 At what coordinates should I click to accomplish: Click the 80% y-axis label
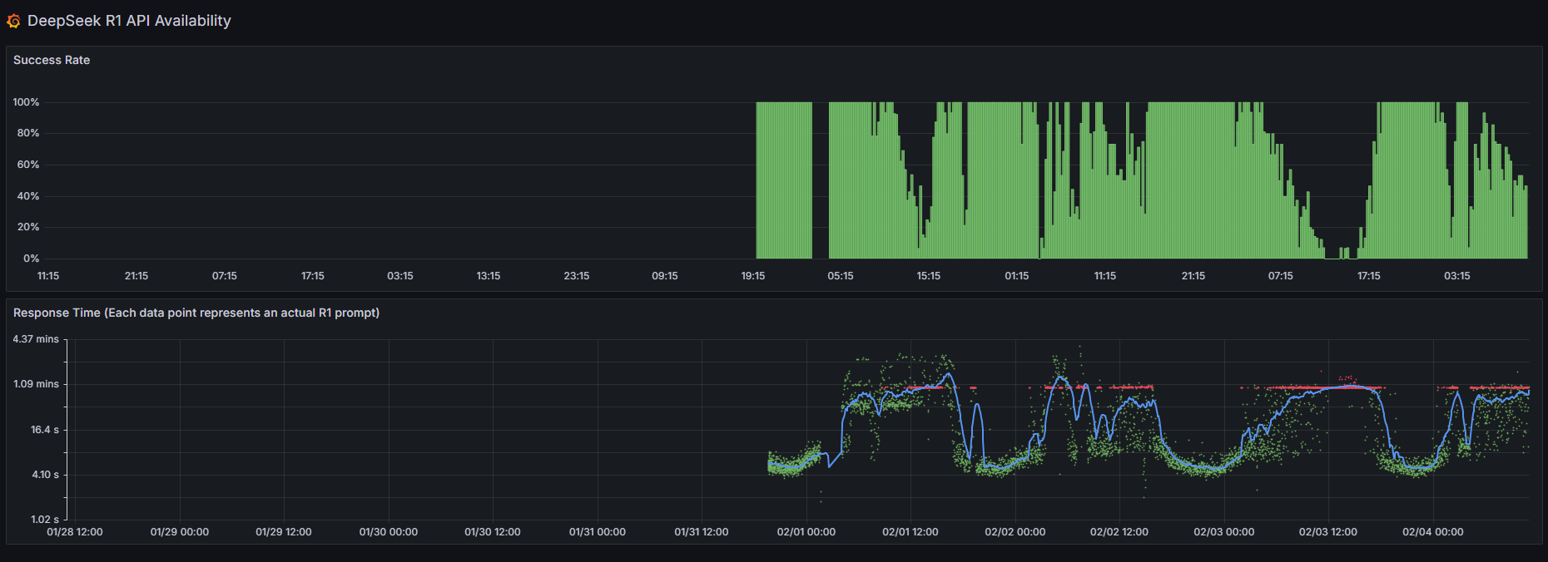(28, 133)
